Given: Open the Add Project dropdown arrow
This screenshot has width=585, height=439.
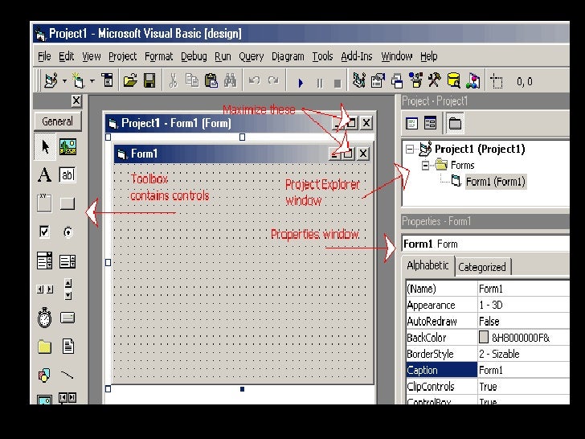Looking at the screenshot, I should (64, 80).
